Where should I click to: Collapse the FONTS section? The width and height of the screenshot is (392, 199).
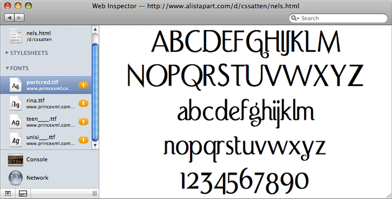point(7,68)
